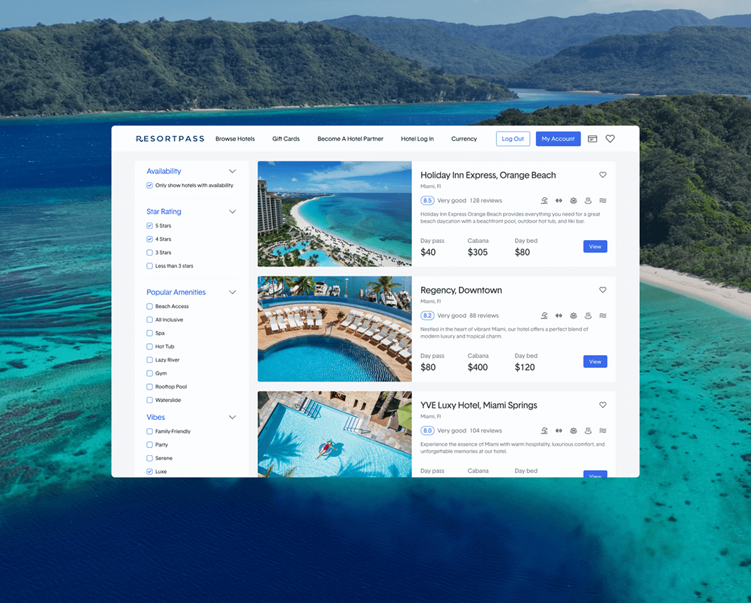Click the 8.0 rating badge
This screenshot has height=603, width=751.
coord(427,431)
